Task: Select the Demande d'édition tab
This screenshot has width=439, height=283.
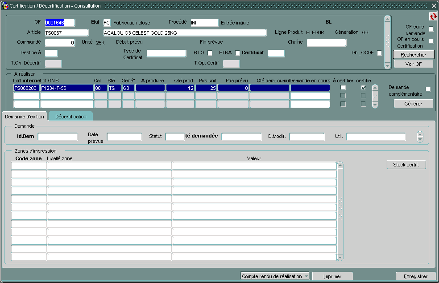Action: [25, 116]
